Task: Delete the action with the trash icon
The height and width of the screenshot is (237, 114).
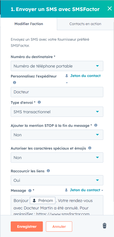Action: pyautogui.click(x=105, y=226)
